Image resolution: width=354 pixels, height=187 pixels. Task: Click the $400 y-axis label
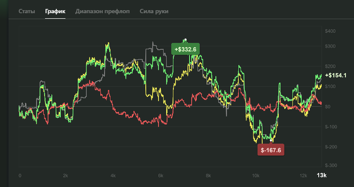pyautogui.click(x=330, y=31)
